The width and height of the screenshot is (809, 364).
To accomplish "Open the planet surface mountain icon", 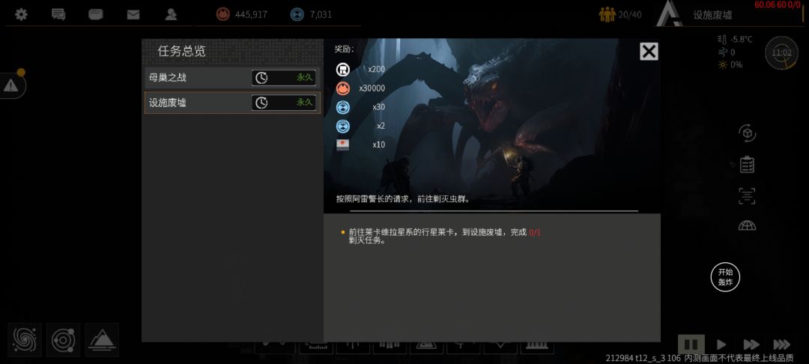I will coord(102,340).
